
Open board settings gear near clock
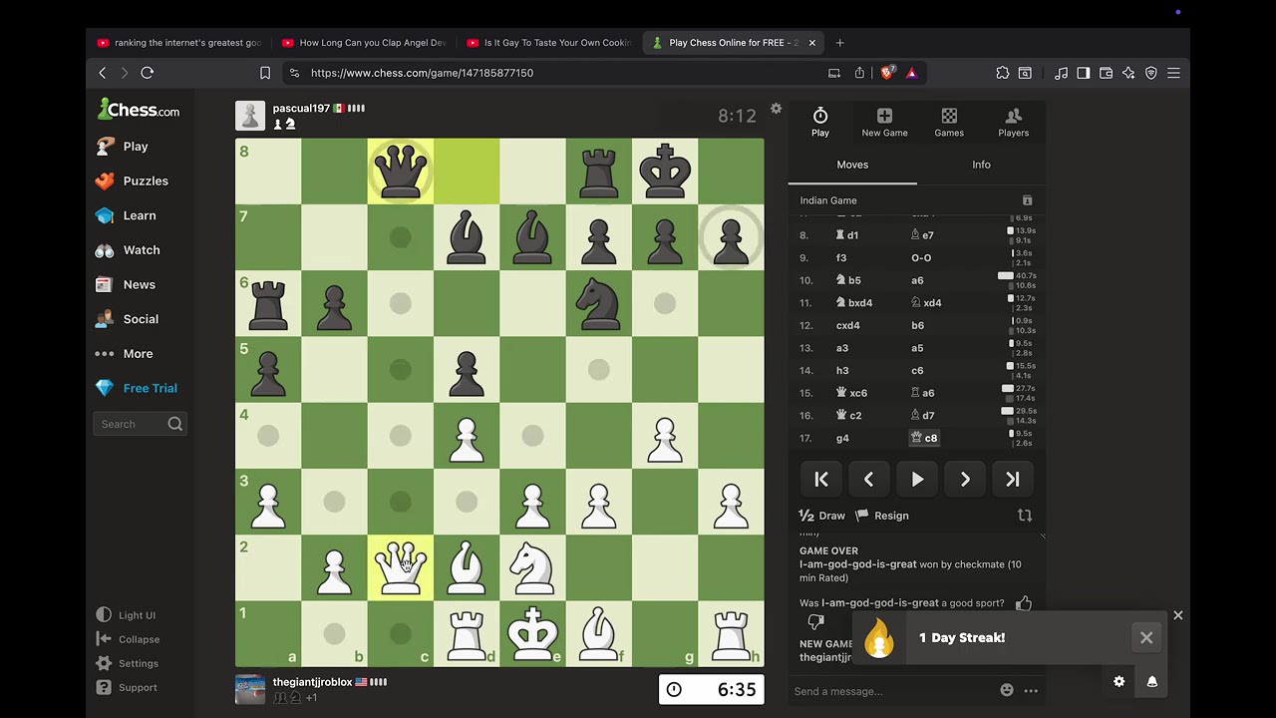click(776, 109)
